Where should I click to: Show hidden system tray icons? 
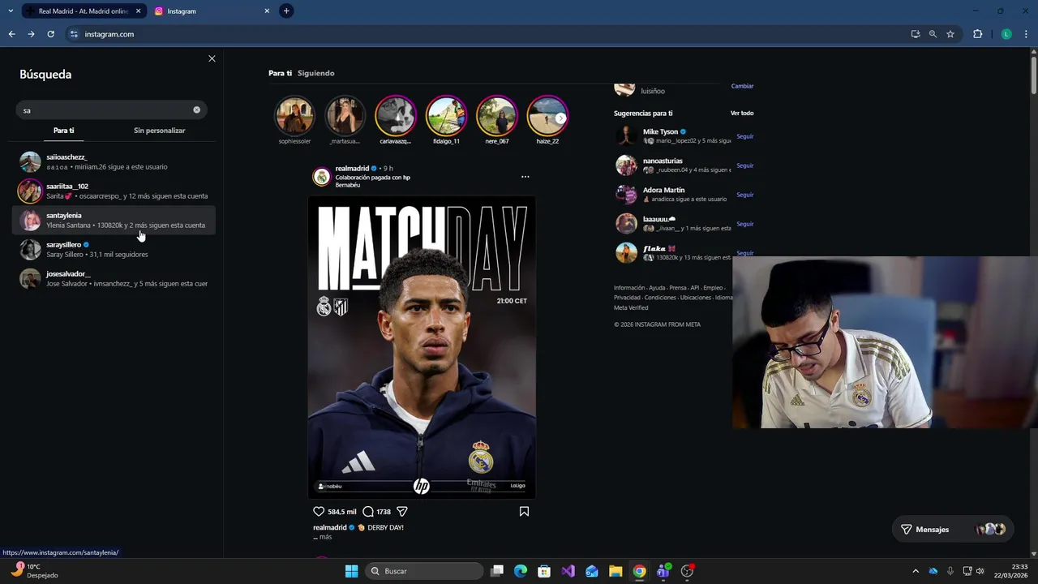coord(916,571)
